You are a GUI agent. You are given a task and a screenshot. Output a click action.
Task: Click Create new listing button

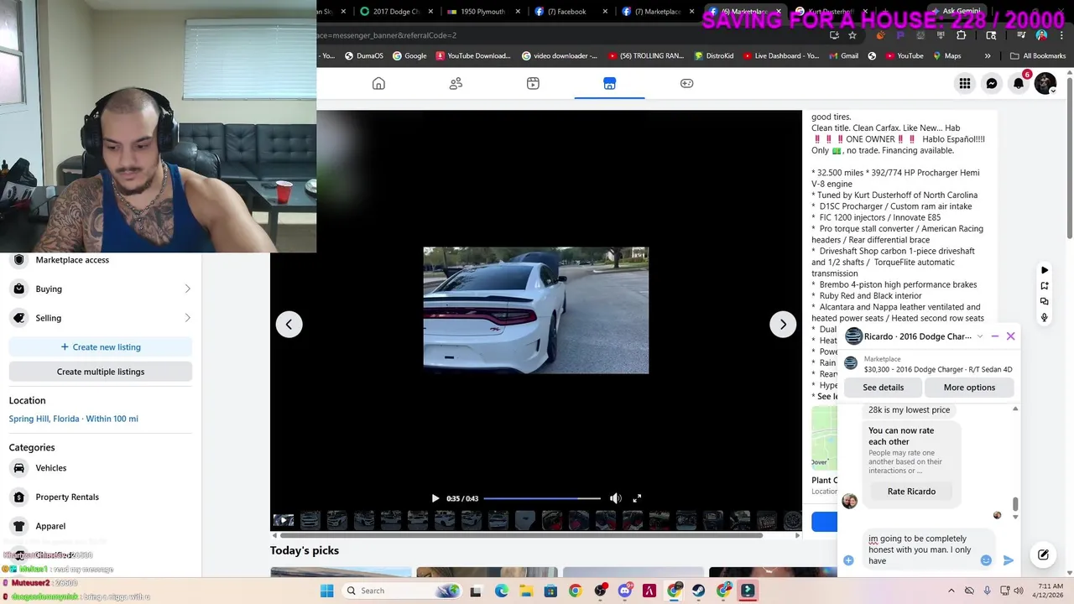(101, 346)
